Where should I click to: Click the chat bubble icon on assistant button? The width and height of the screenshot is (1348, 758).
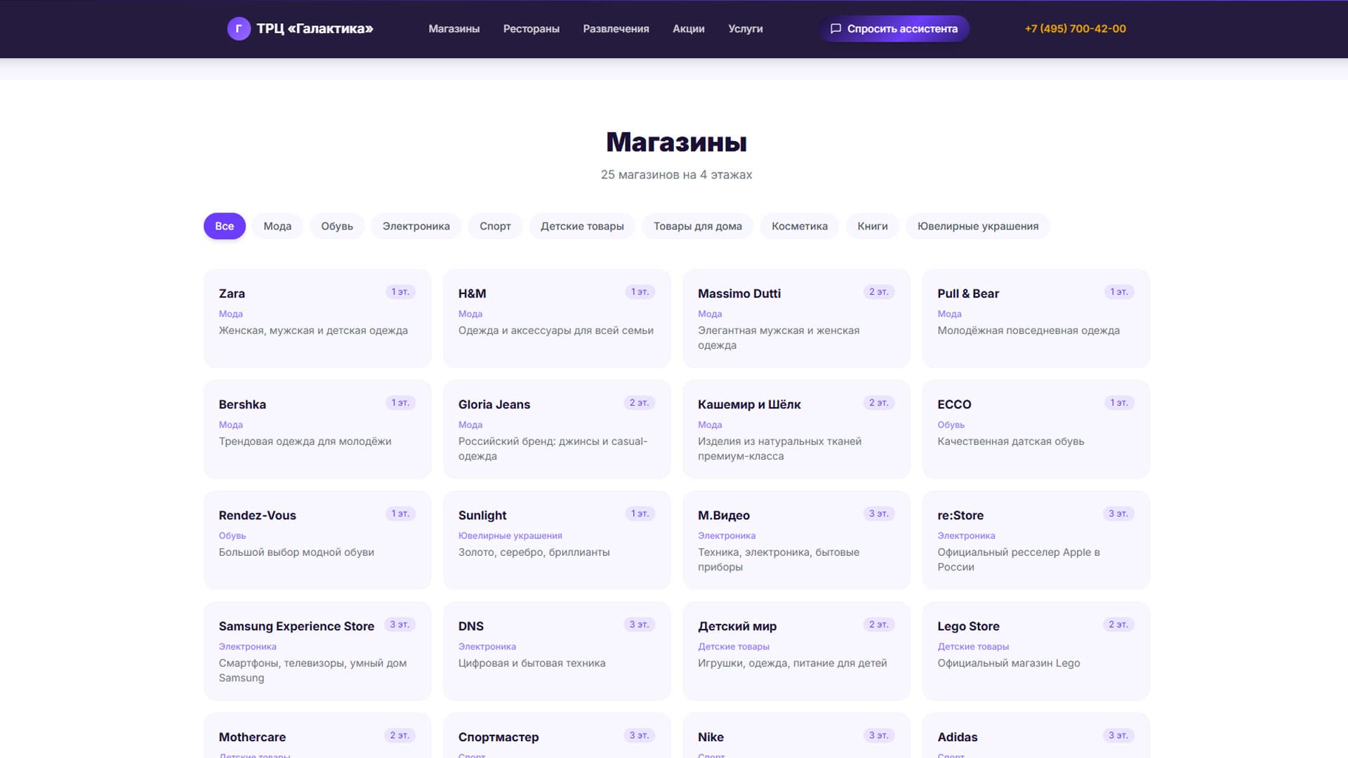[836, 29]
